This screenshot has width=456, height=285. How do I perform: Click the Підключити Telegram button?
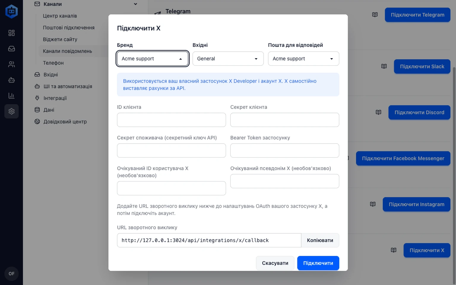(x=417, y=15)
